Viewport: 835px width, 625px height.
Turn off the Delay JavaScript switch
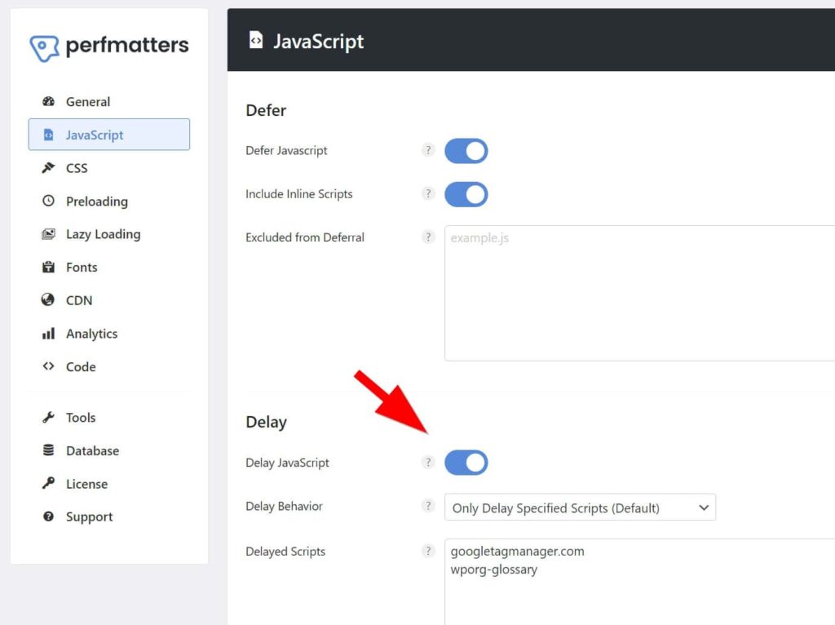pos(466,463)
